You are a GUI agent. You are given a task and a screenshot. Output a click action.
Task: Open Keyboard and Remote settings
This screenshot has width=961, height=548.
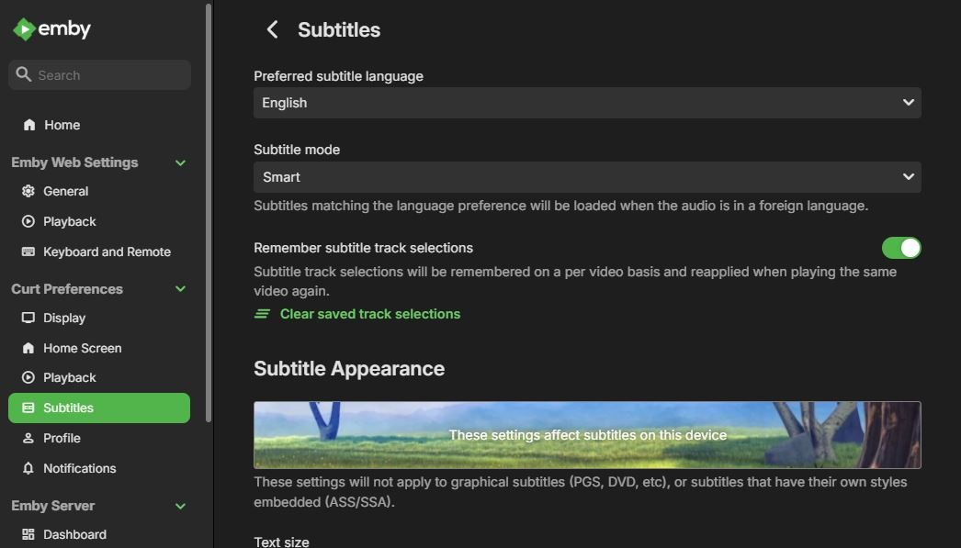(99, 252)
